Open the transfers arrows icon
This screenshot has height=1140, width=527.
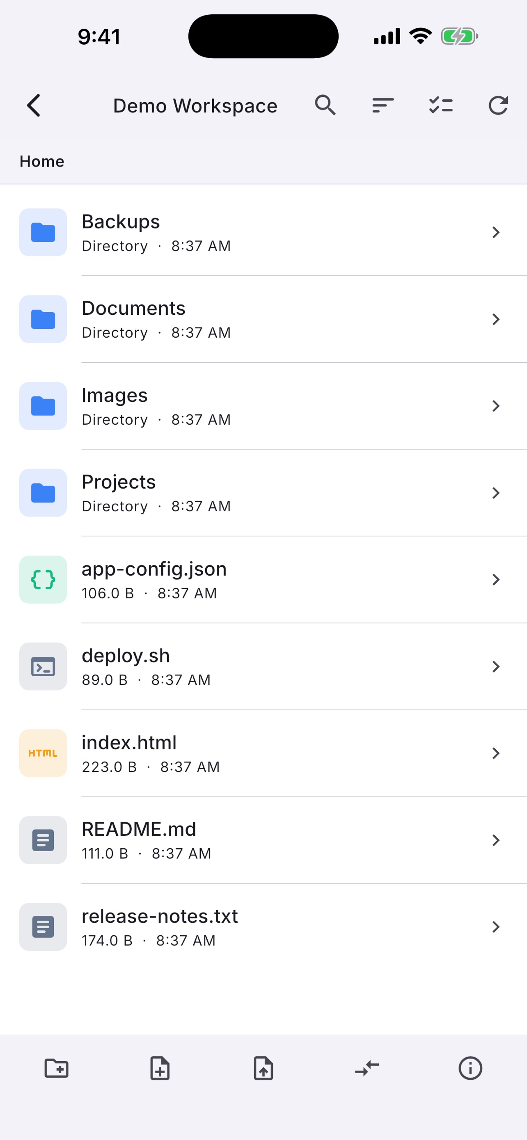click(x=367, y=1068)
